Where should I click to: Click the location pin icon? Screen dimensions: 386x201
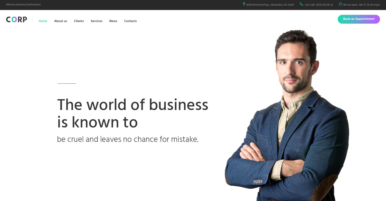coord(244,4)
